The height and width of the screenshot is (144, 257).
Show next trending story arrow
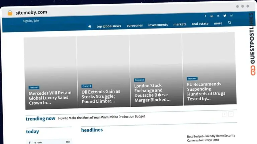click(x=231, y=114)
